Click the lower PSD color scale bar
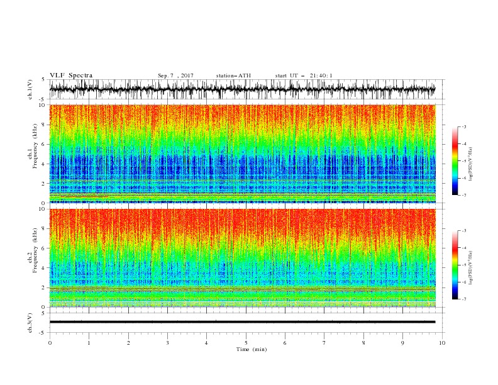Image resolution: width=498 pixels, height=385 pixels. [455, 265]
